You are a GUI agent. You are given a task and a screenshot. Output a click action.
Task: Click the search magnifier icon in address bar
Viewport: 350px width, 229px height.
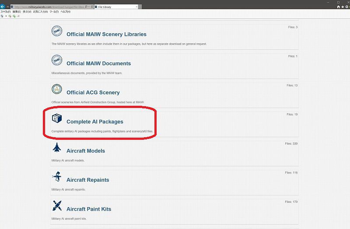point(86,7)
